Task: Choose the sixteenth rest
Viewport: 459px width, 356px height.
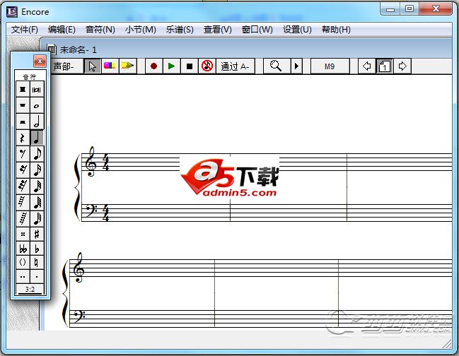Action: click(x=23, y=170)
